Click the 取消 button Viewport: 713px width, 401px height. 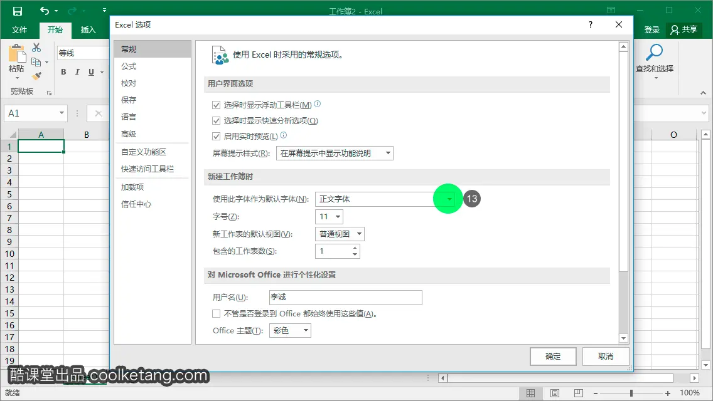tap(606, 357)
